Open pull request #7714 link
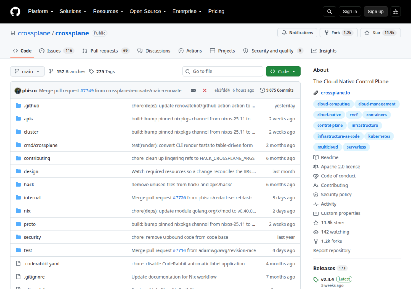Viewport: 411px width, 289px height. pyautogui.click(x=179, y=250)
